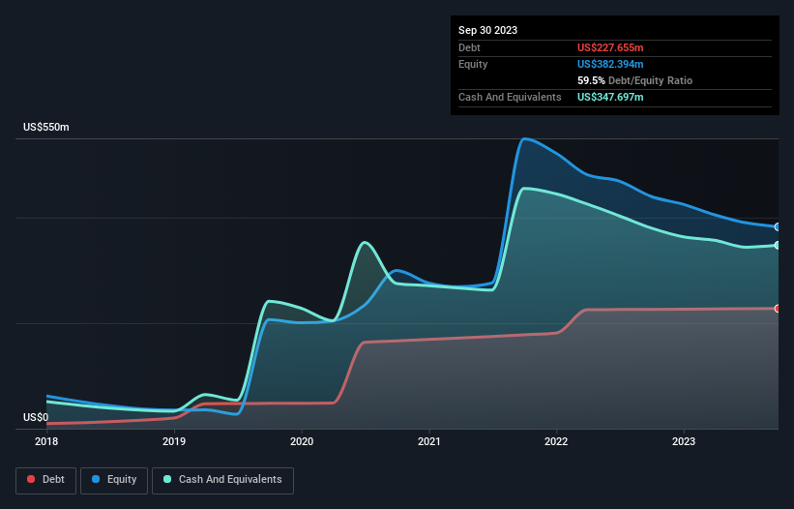794x509 pixels.
Task: Click the 59.5% Debt/Equity Ratio text
Action: (634, 80)
